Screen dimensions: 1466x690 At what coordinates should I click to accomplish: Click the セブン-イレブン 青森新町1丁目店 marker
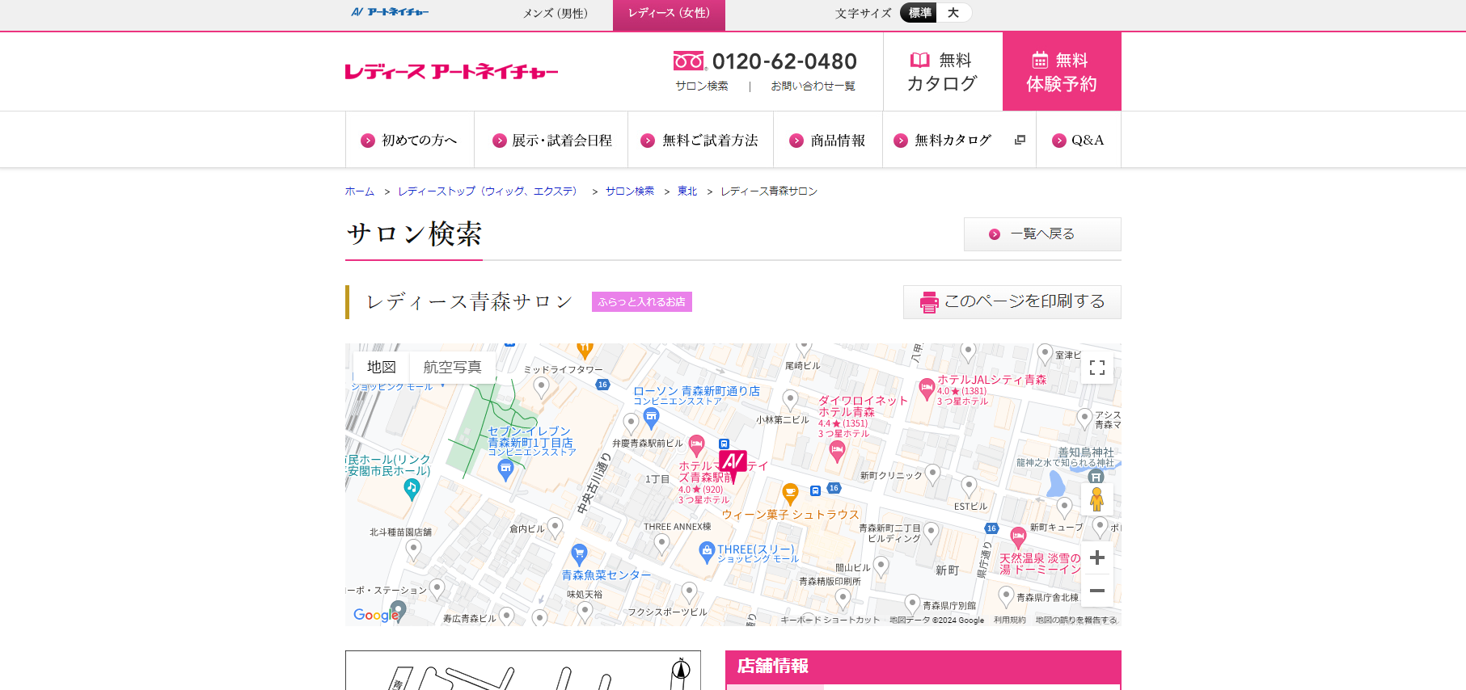point(505,470)
